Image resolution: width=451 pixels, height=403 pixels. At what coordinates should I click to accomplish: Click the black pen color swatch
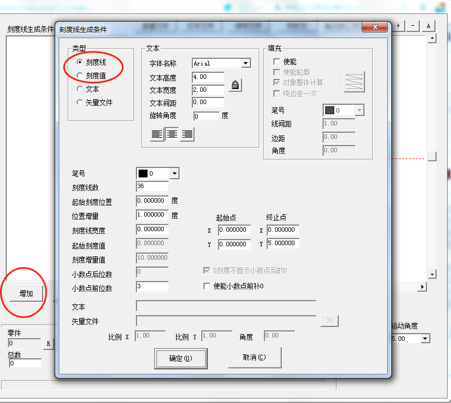point(143,174)
